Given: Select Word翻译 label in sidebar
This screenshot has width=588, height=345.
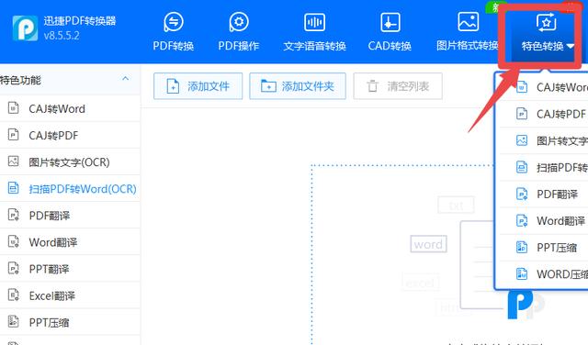Looking at the screenshot, I should [x=53, y=242].
